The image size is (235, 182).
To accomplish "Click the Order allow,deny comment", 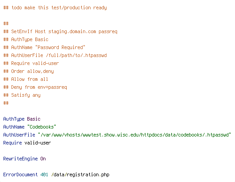I will click(x=28, y=71).
